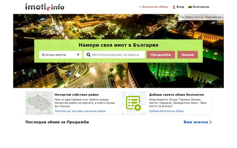Click the user icon next to Вход

174,7
